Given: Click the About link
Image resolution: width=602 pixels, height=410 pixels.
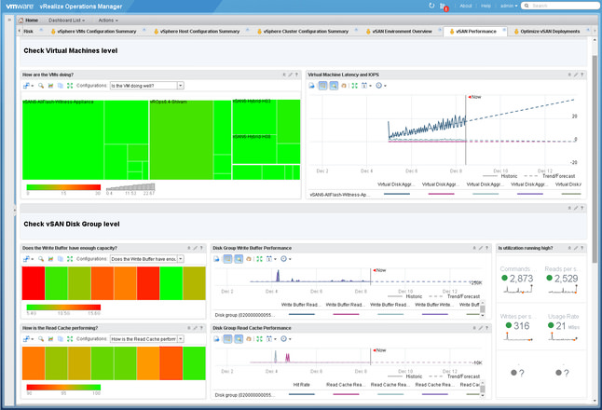Looking at the screenshot, I should pos(463,6).
